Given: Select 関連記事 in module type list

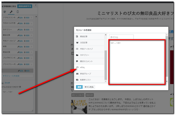Looking at the screenshot, I should point(89,36).
